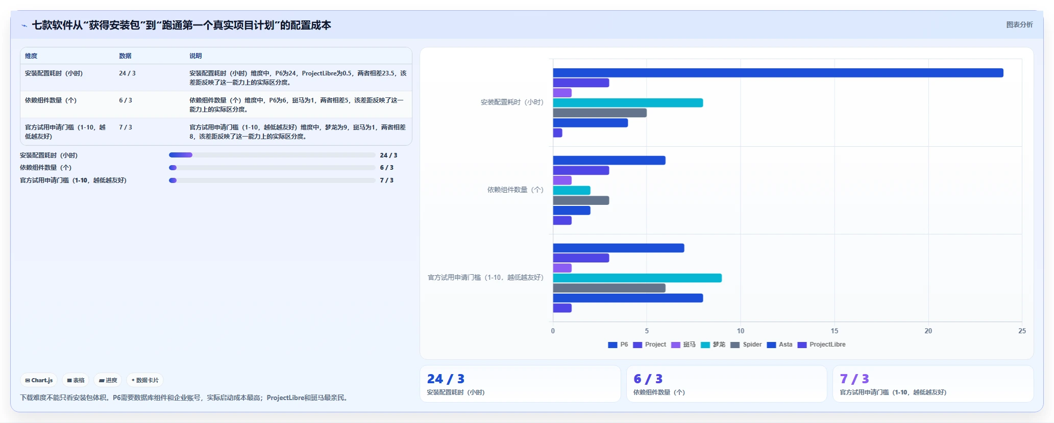1054x423 pixels.
Task: Open the 24 / 3 安装配置耗时 data card
Action: point(520,384)
